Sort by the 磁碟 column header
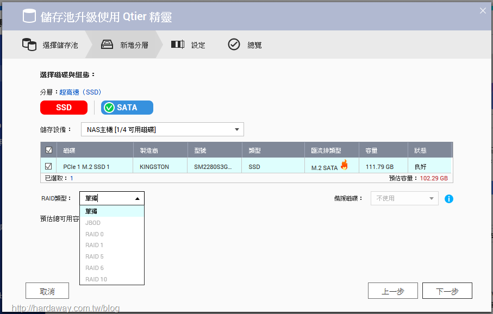The width and height of the screenshot is (493, 314). tap(95, 150)
